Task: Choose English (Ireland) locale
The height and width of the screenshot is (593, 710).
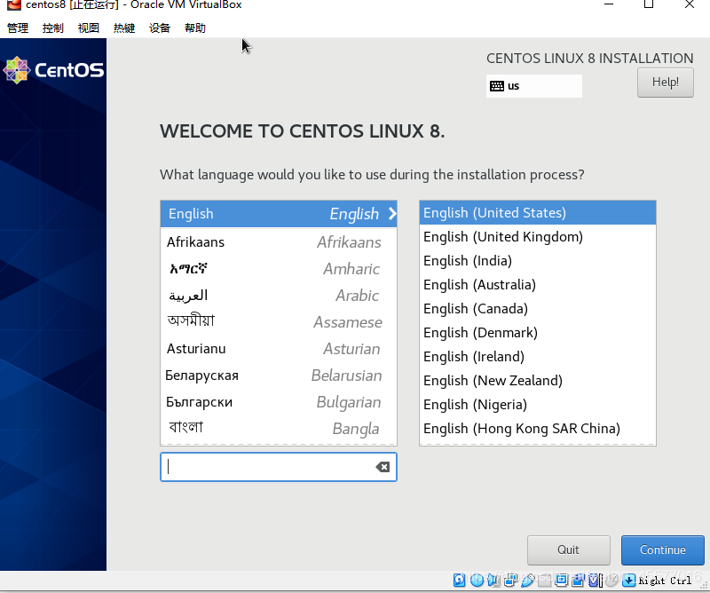Action: point(538,357)
